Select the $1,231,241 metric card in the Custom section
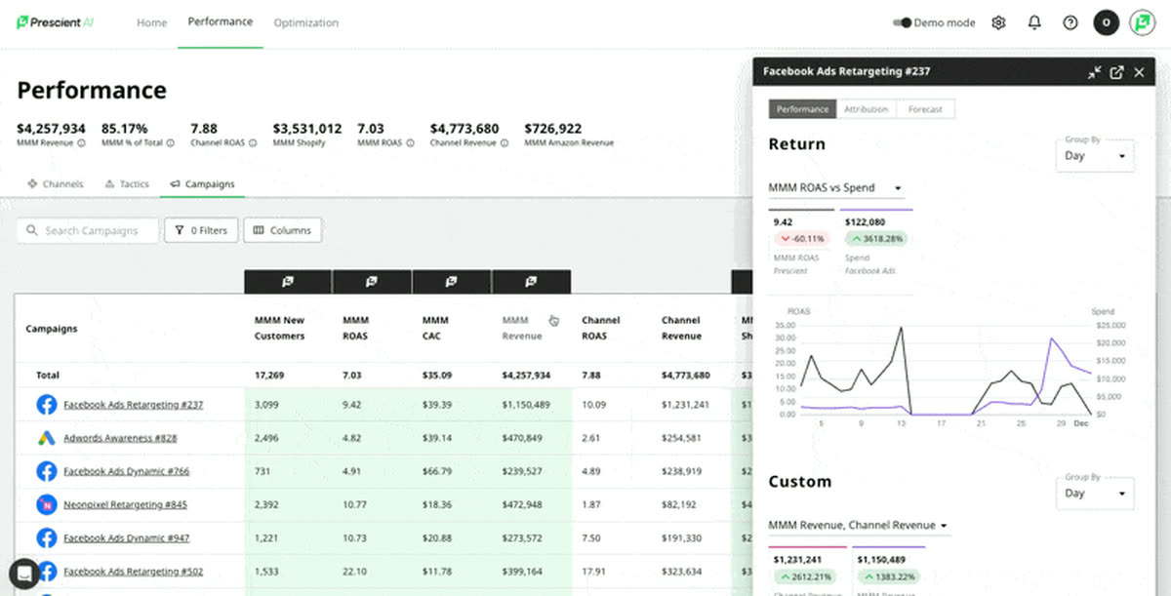1171x596 pixels. (x=807, y=571)
